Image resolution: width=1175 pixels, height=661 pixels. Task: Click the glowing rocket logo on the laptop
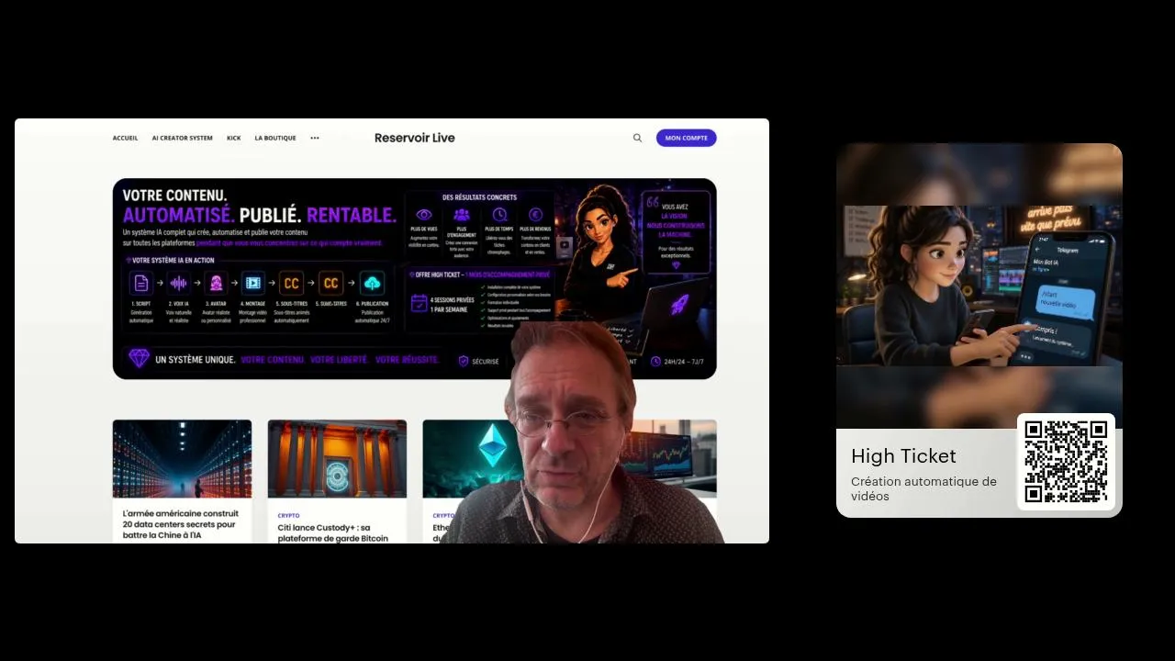(x=679, y=305)
